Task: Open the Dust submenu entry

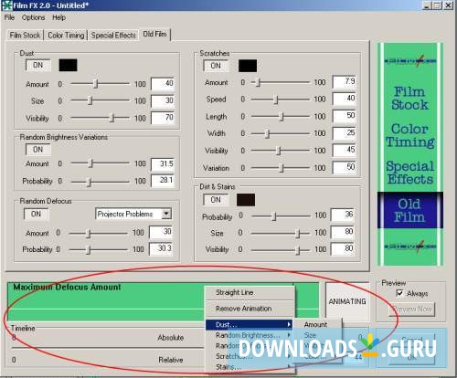Action: (x=249, y=325)
